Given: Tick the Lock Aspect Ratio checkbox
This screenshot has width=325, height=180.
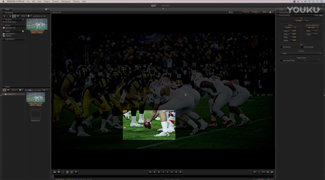Looking at the screenshot, I should [x=281, y=61].
